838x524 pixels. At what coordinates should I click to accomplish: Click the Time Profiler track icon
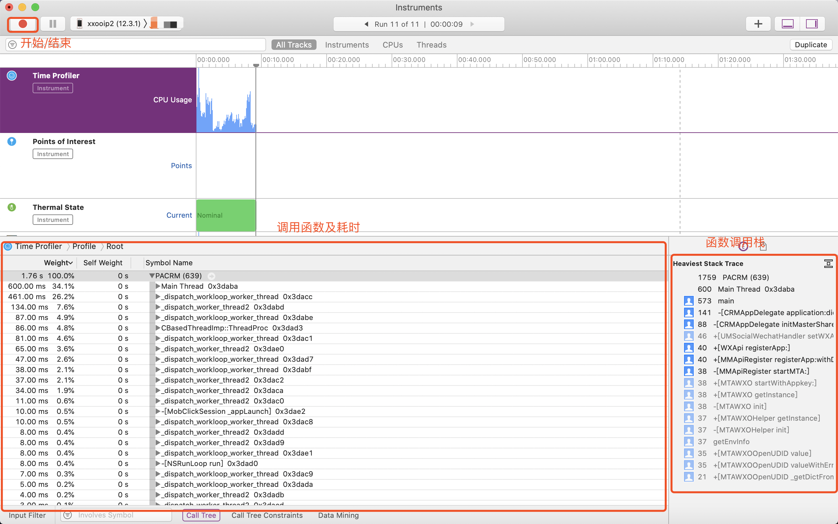point(12,76)
